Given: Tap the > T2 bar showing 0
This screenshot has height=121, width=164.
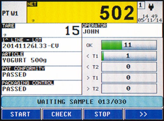Looking at the screenshot, I should 129,88.
